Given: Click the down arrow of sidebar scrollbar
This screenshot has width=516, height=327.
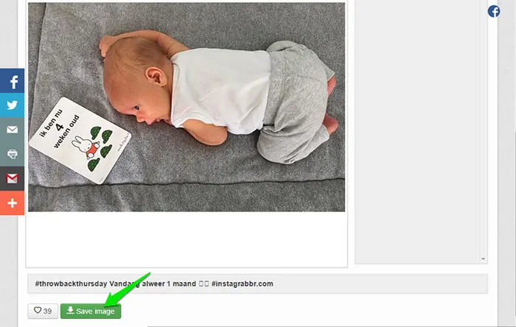Looking at the screenshot, I should (x=483, y=259).
